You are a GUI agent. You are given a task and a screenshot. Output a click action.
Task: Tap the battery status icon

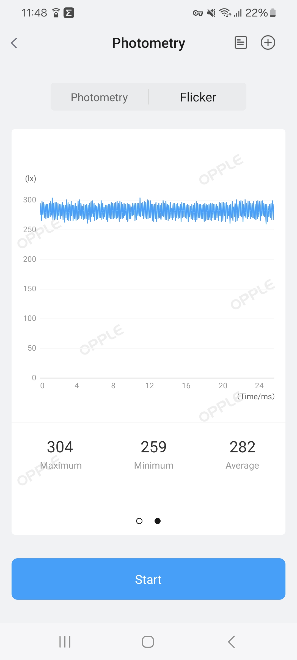coord(273,13)
